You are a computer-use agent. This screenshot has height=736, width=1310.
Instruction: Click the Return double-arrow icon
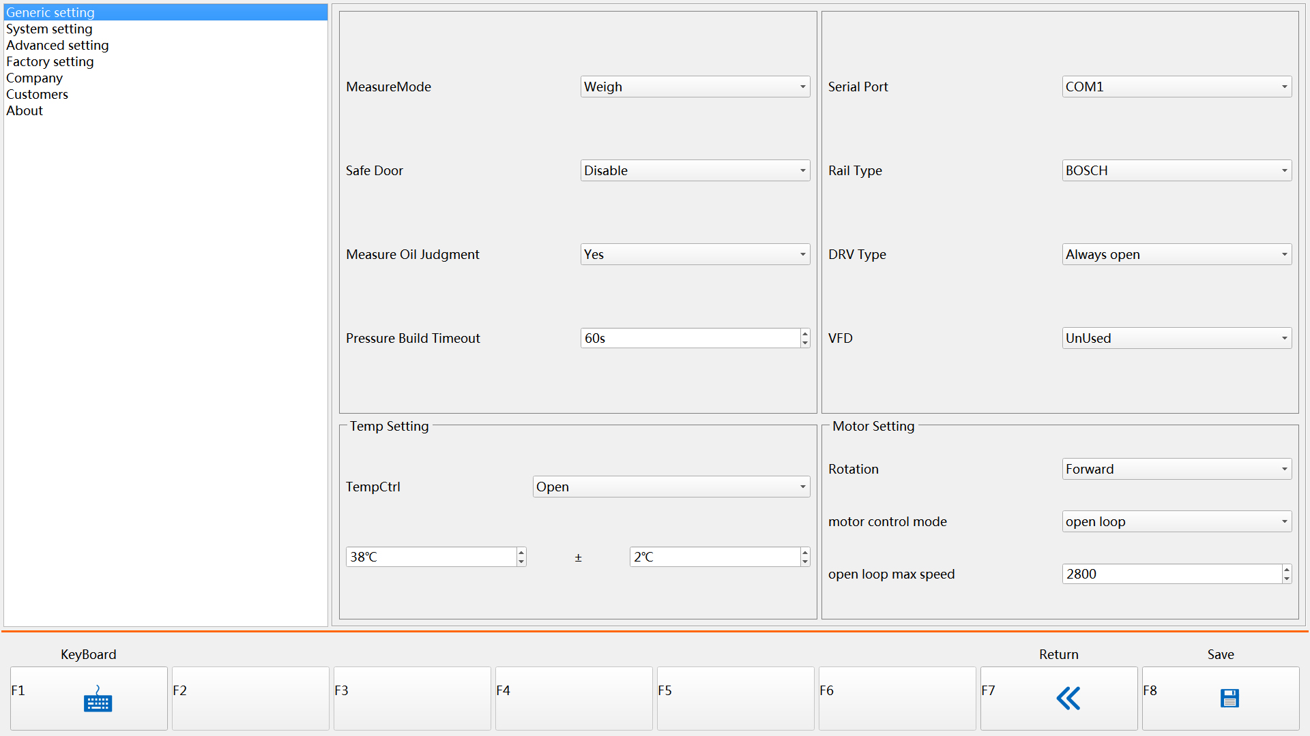click(x=1068, y=699)
